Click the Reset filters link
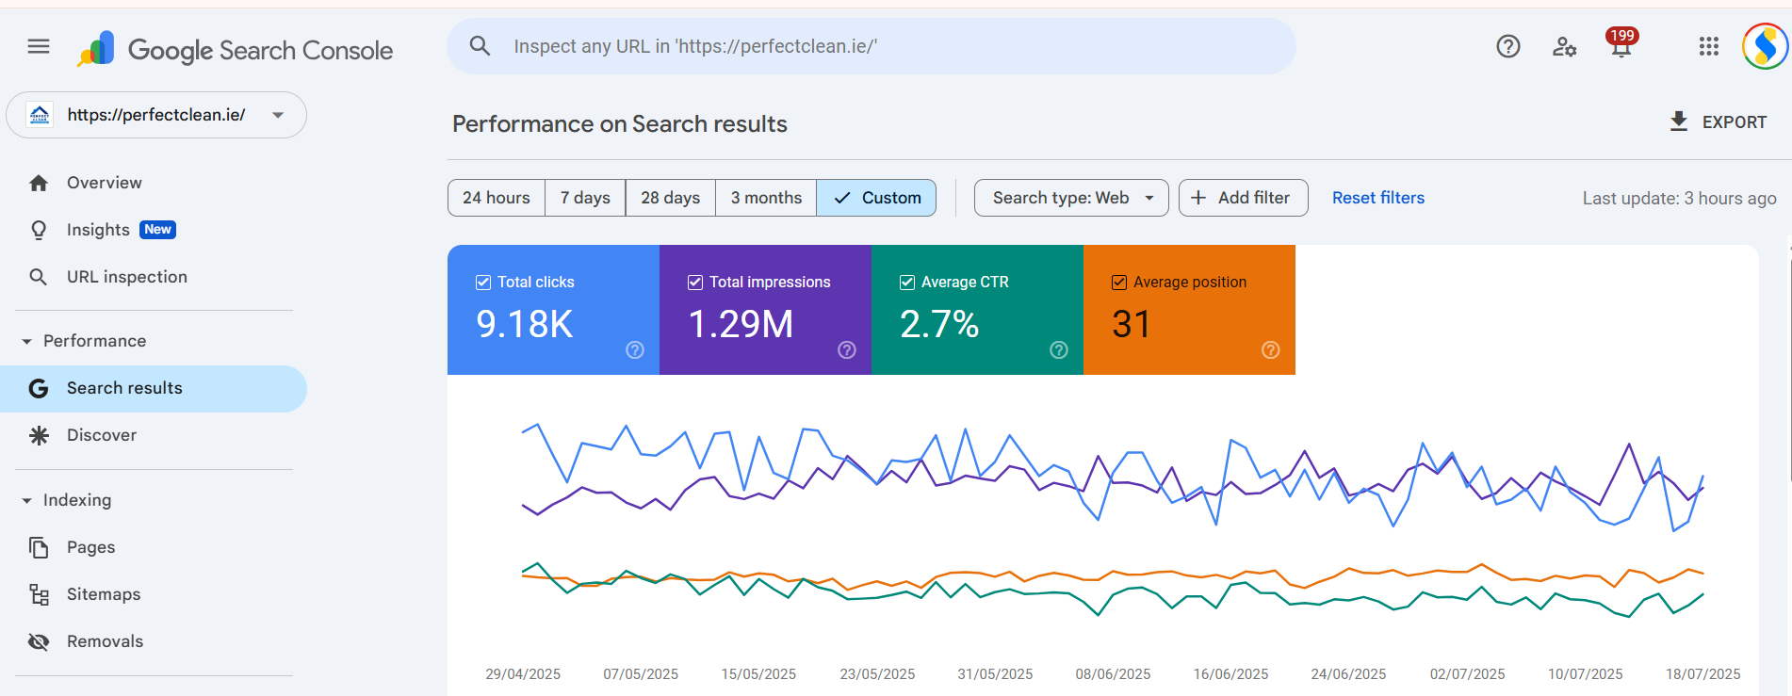The image size is (1792, 696). coord(1377,198)
